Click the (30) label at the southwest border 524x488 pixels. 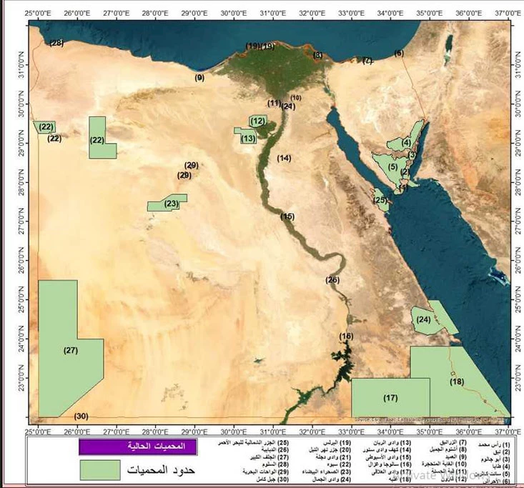tap(81, 416)
